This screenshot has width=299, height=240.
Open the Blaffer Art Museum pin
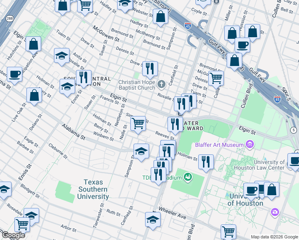[x=250, y=144]
